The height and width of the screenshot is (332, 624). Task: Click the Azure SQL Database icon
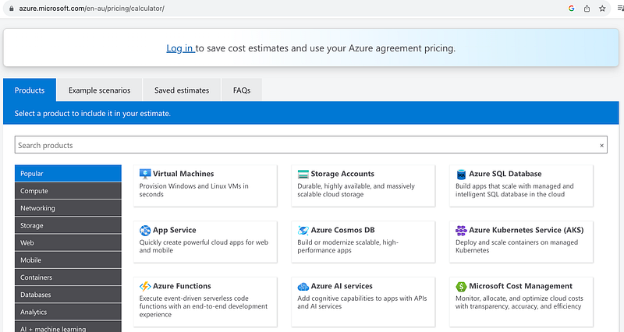pos(461,174)
